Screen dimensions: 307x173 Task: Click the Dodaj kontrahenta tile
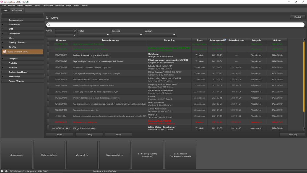point(49,155)
